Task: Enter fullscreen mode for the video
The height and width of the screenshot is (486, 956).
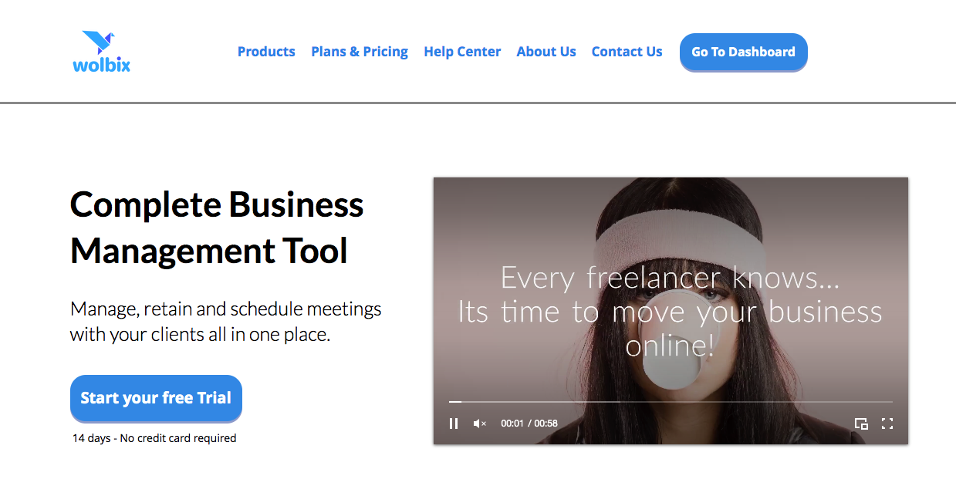Action: 887,424
